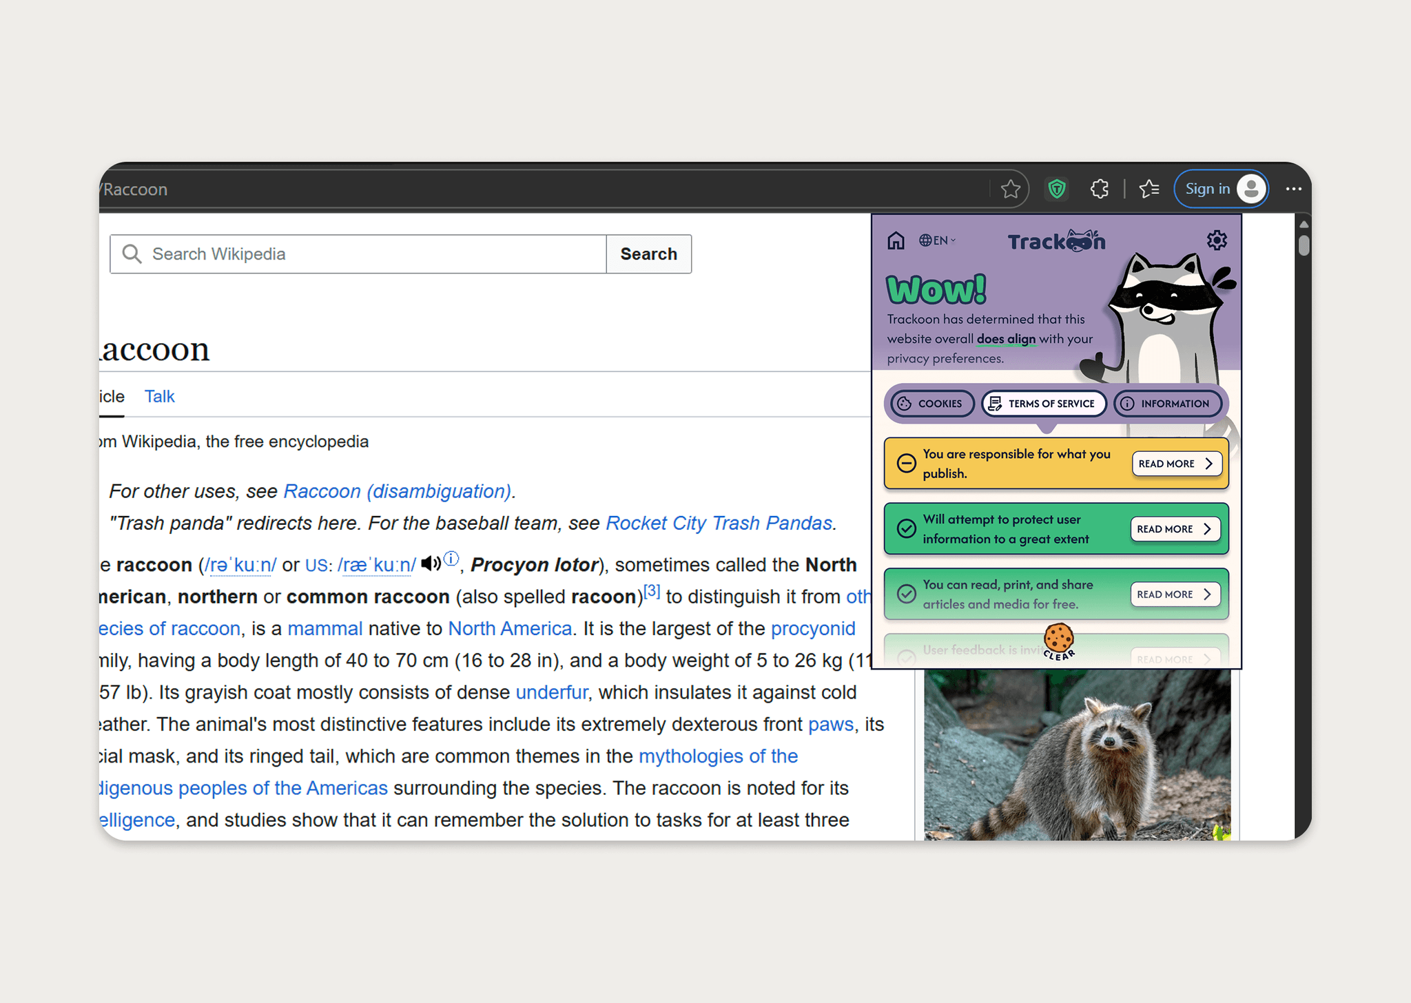The width and height of the screenshot is (1411, 1003).
Task: Read more about sharing articles free
Action: 1175,594
